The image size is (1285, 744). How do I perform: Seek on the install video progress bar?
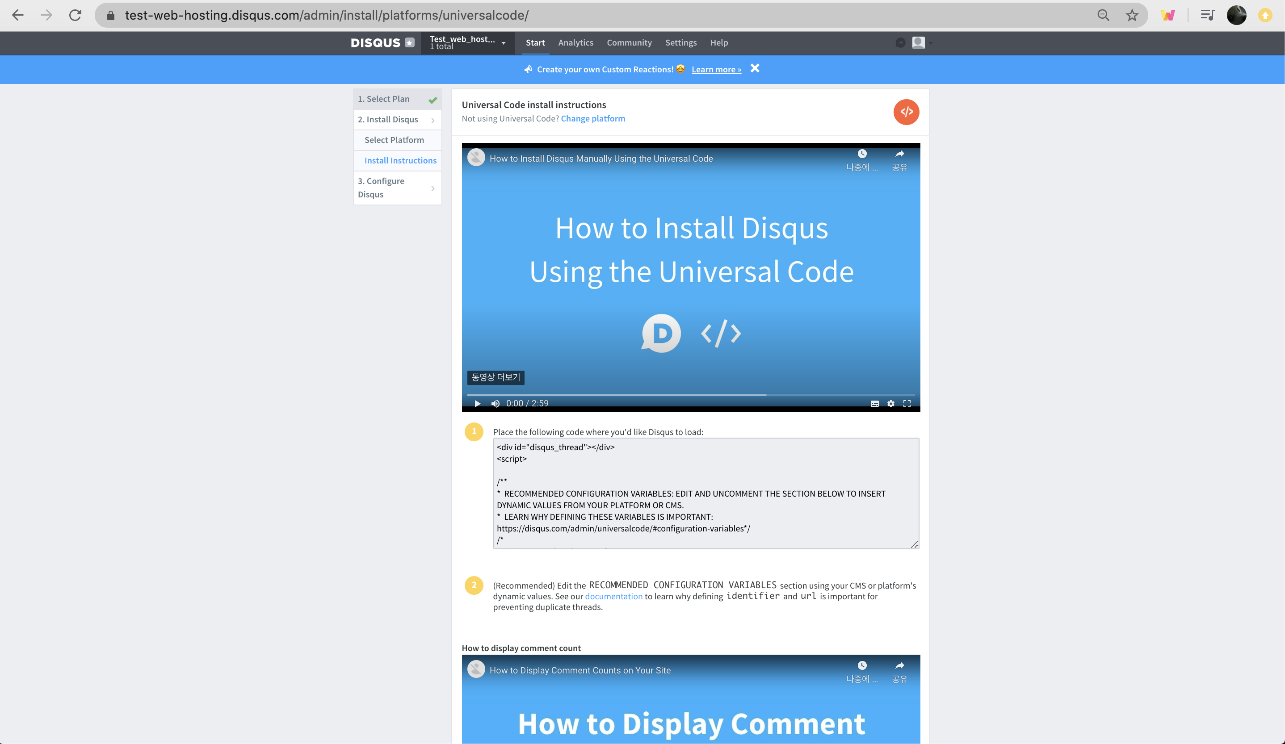tap(690, 394)
